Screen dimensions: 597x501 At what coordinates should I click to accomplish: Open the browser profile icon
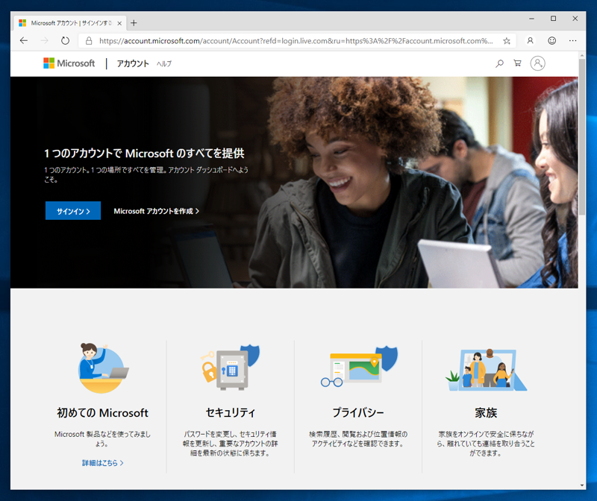530,41
